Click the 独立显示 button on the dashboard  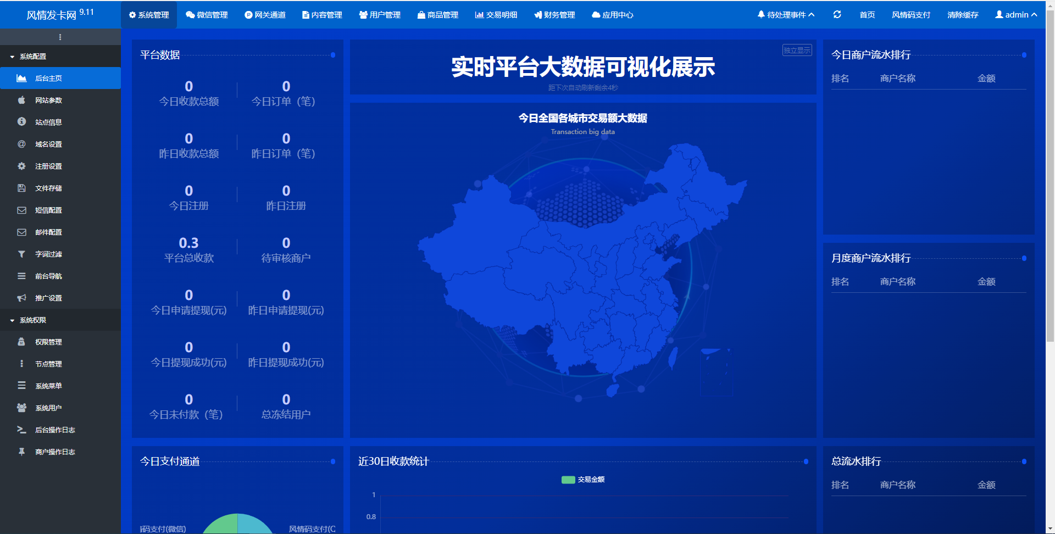pyautogui.click(x=796, y=50)
